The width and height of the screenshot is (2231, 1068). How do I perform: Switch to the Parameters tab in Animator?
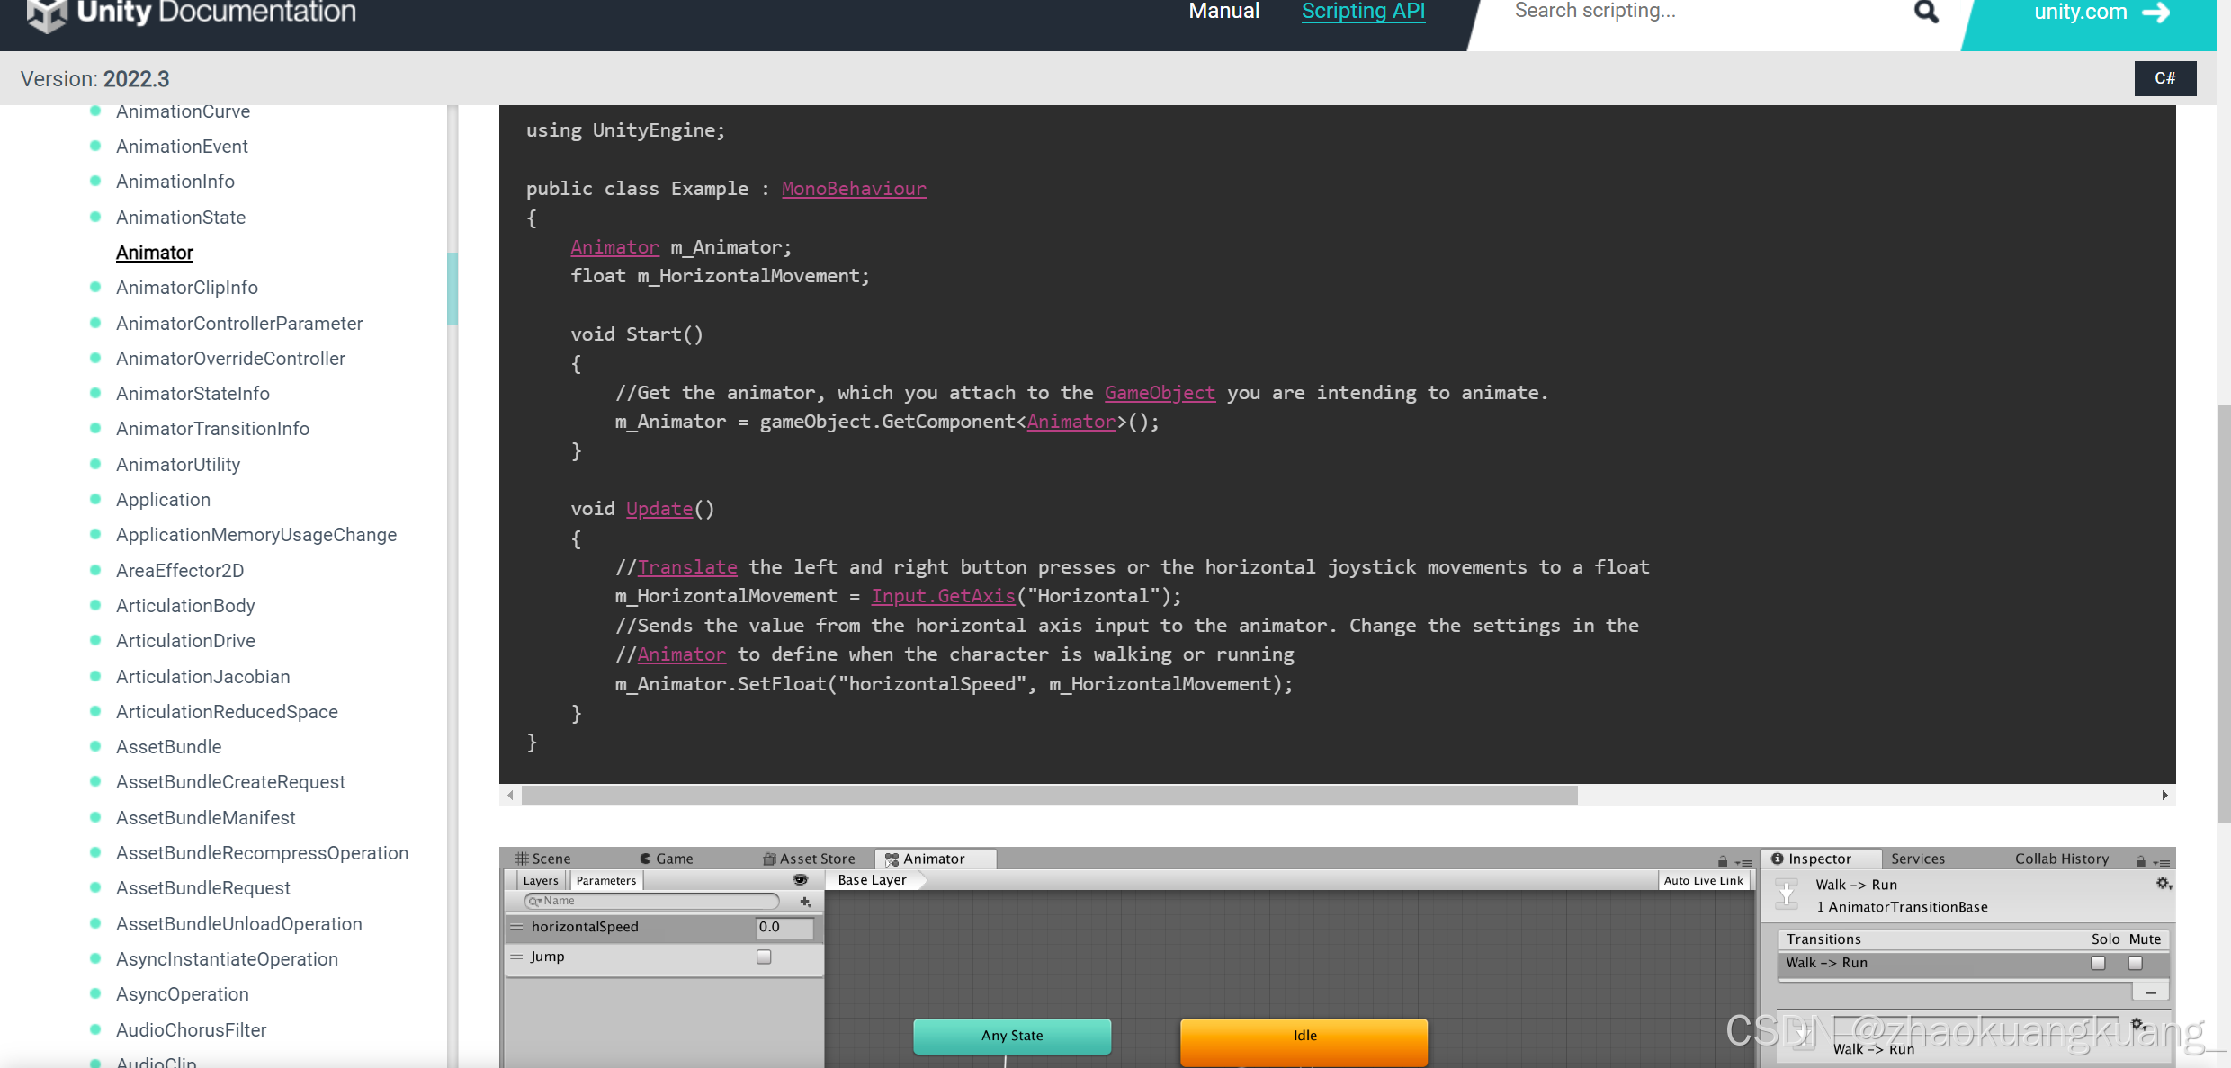tap(605, 880)
